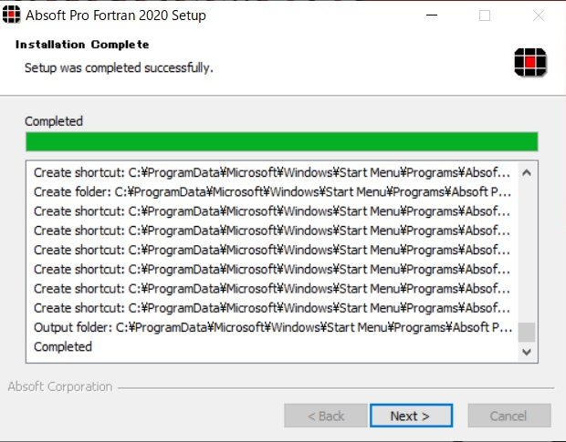Screen dimensions: 566x442
Task: Select the 'Output folder' log line
Action: coord(273,327)
